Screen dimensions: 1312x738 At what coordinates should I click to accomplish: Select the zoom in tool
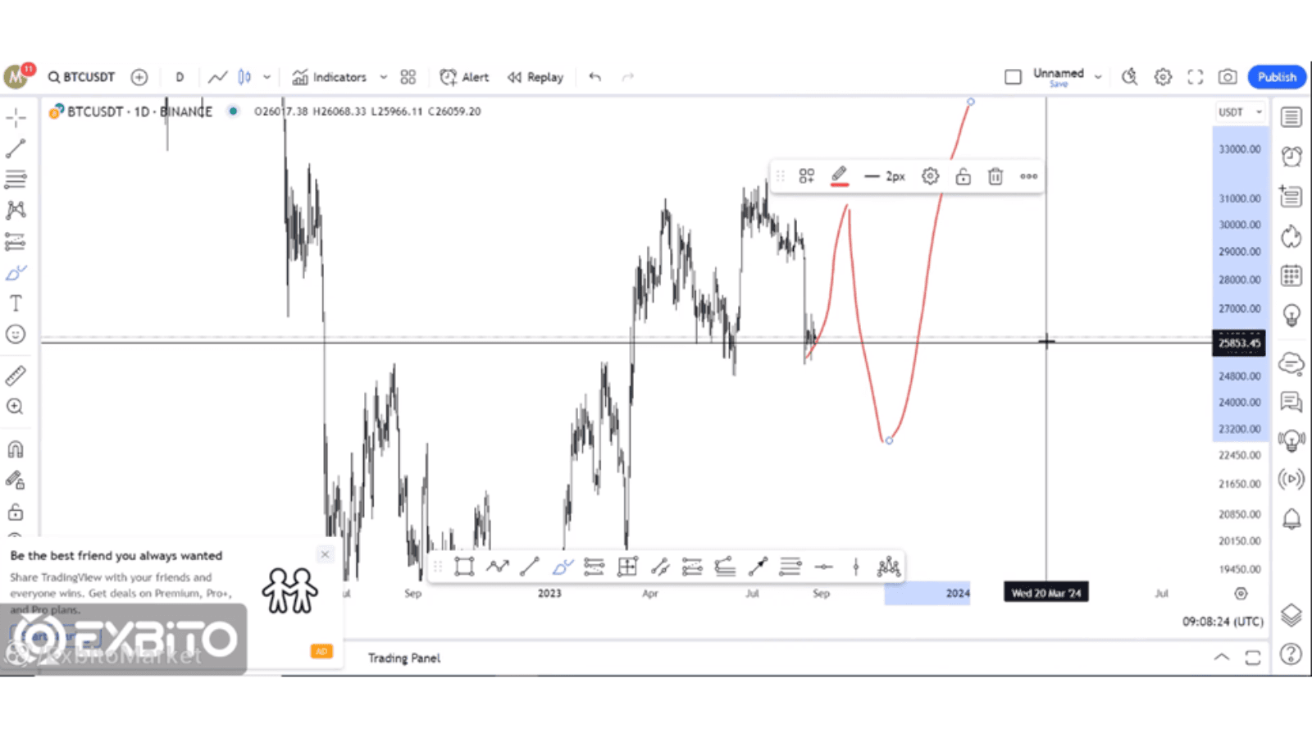point(16,407)
